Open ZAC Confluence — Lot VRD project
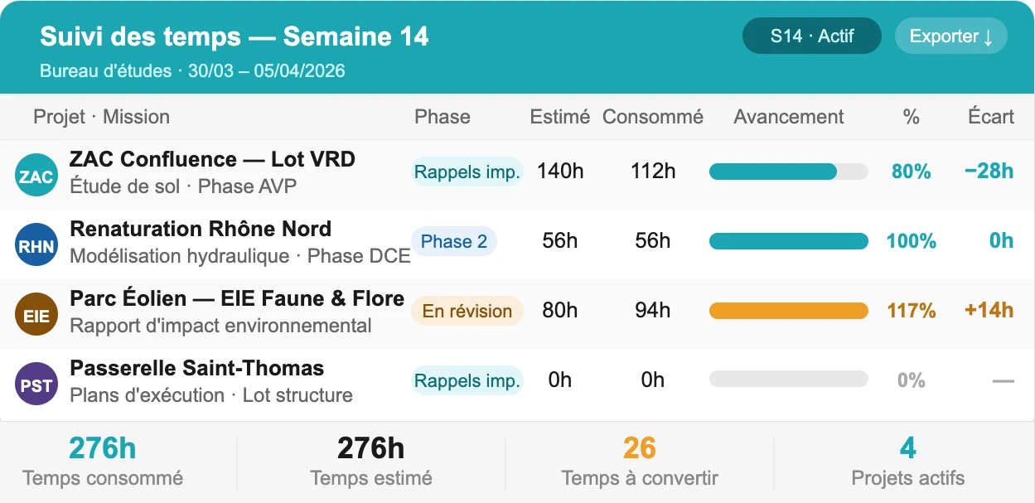The height and width of the screenshot is (503, 1035). 212,159
